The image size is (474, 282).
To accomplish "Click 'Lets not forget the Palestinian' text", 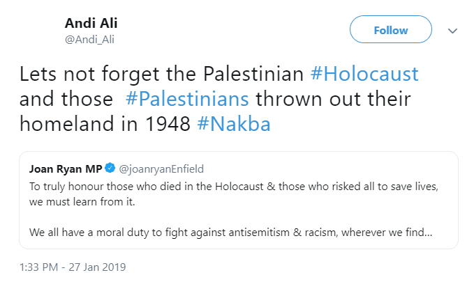I will (x=161, y=74).
